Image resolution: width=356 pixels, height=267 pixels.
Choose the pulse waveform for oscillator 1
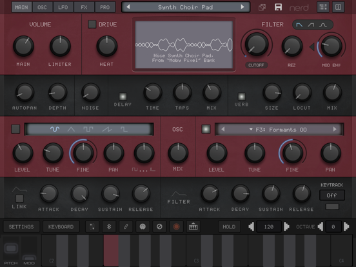(124, 130)
